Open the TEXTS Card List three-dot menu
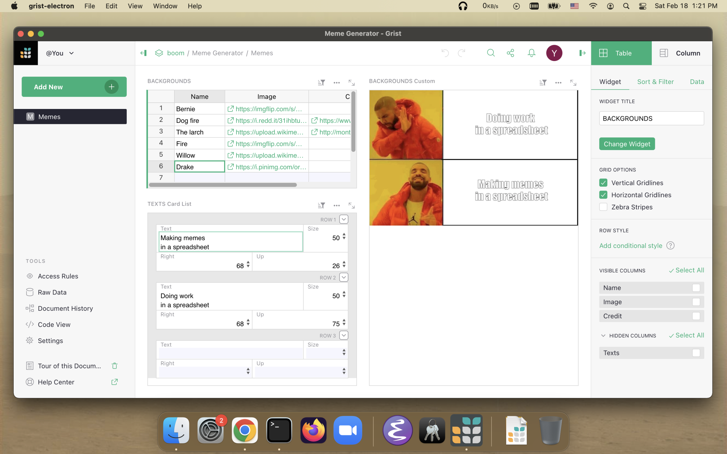 (x=337, y=205)
